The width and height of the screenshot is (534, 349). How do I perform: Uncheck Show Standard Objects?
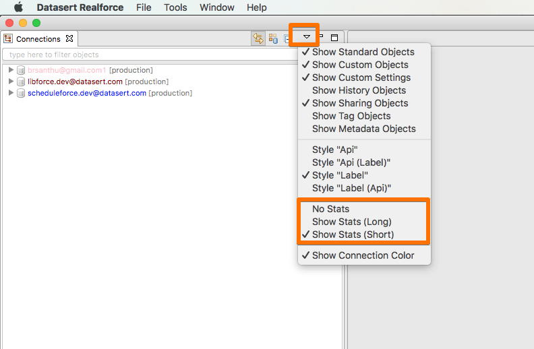[364, 52]
